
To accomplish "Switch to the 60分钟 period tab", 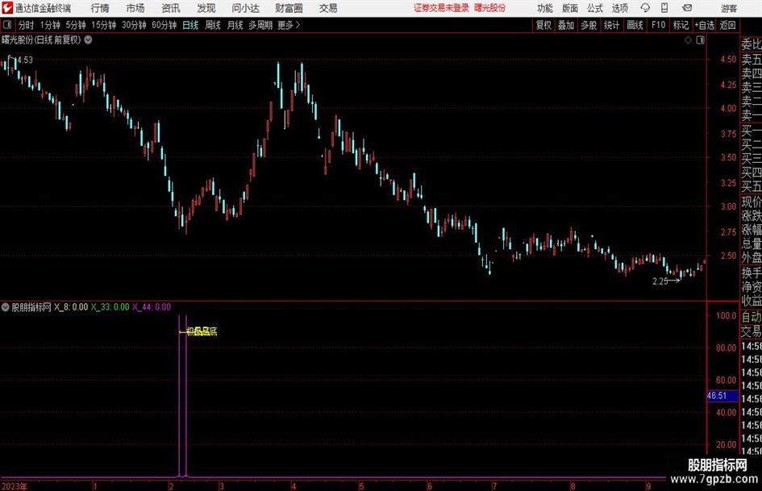I will 164,25.
